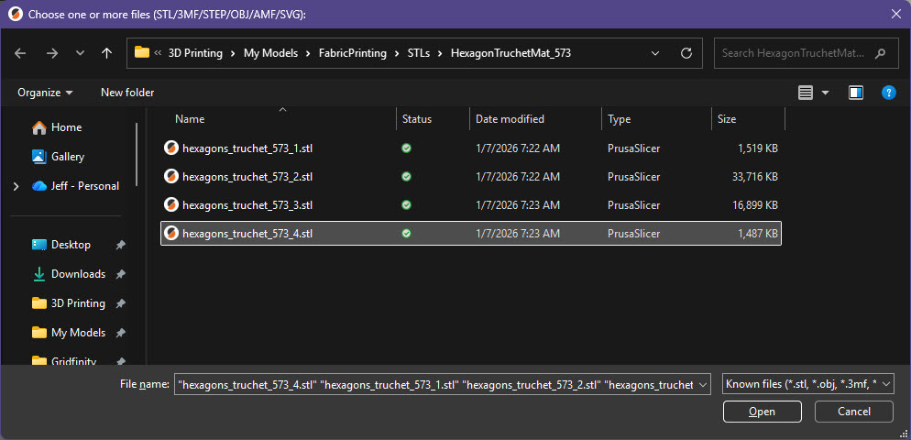Open the 3D Printing pinned folder
The height and width of the screenshot is (440, 911).
(x=69, y=303)
